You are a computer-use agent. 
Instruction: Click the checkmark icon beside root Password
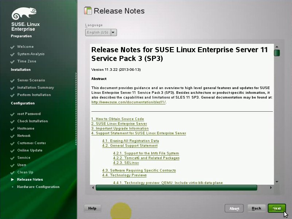(12, 114)
